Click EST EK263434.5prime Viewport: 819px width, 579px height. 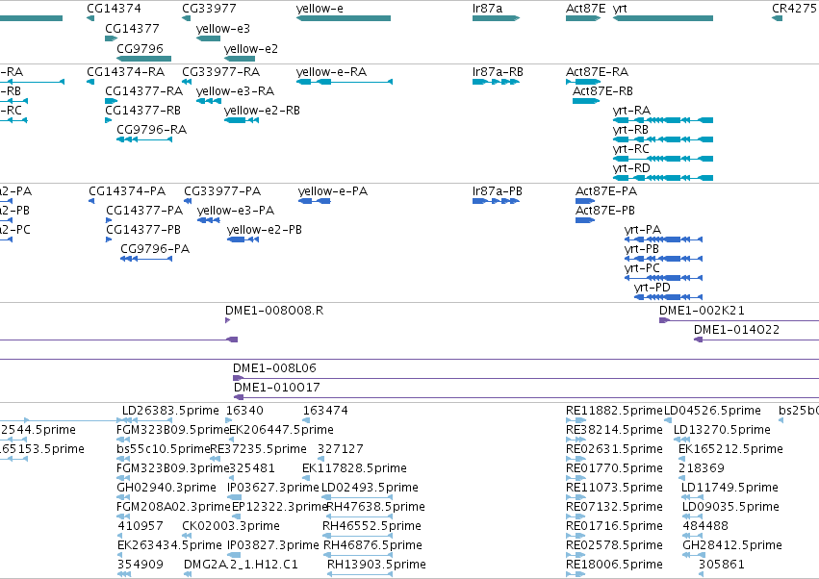coord(169,545)
